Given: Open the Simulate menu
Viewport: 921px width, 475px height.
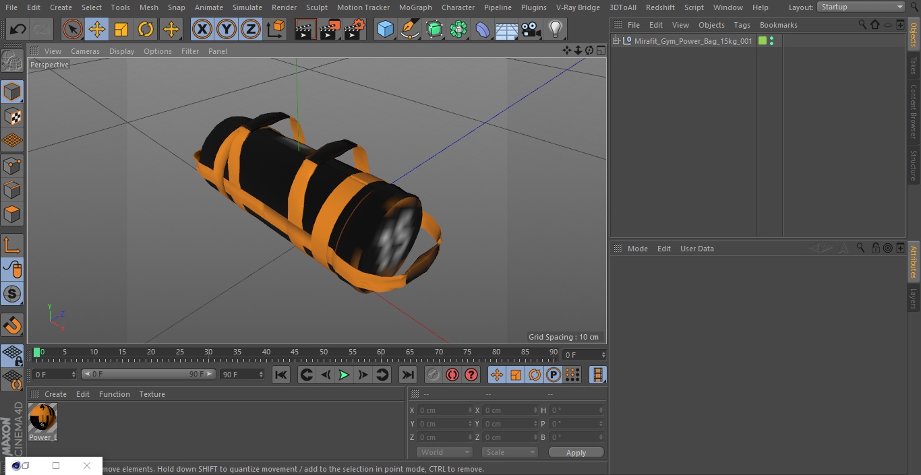Looking at the screenshot, I should [247, 7].
